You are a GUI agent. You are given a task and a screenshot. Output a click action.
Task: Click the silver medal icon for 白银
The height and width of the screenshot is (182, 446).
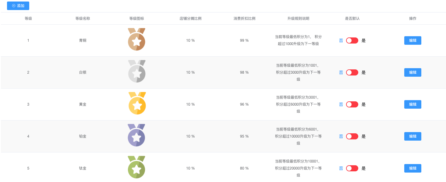(136, 71)
